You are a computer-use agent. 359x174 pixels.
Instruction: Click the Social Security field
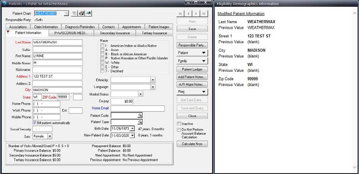click(x=43, y=129)
